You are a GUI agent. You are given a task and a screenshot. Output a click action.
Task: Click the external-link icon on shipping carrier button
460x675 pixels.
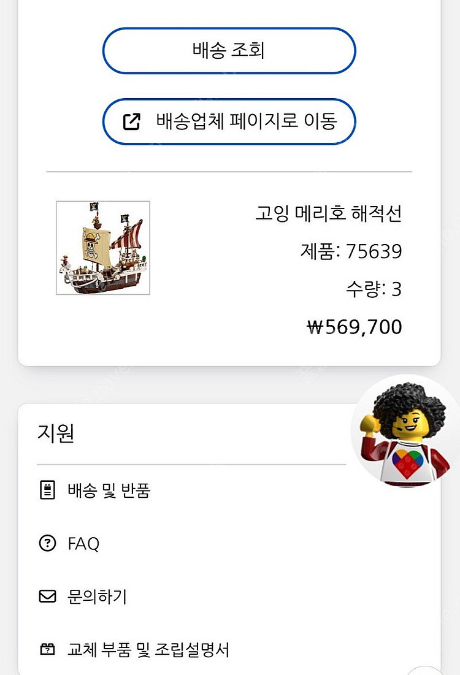[132, 121]
